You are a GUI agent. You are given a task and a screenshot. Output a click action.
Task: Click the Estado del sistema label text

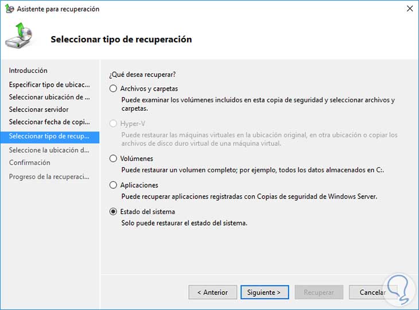click(x=148, y=212)
